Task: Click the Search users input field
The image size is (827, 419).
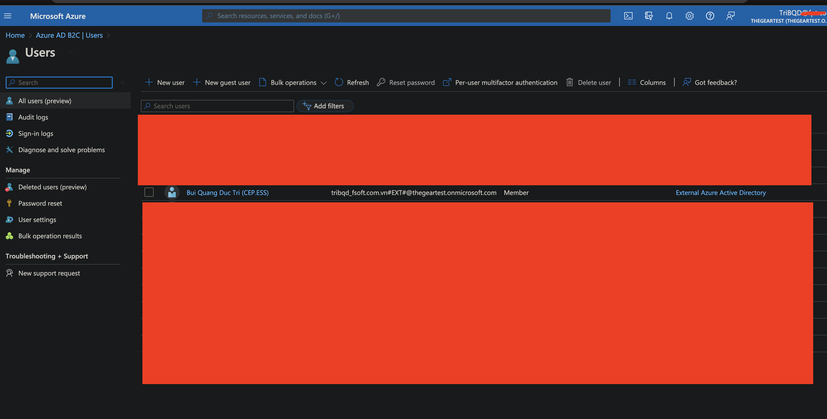Action: pyautogui.click(x=217, y=105)
